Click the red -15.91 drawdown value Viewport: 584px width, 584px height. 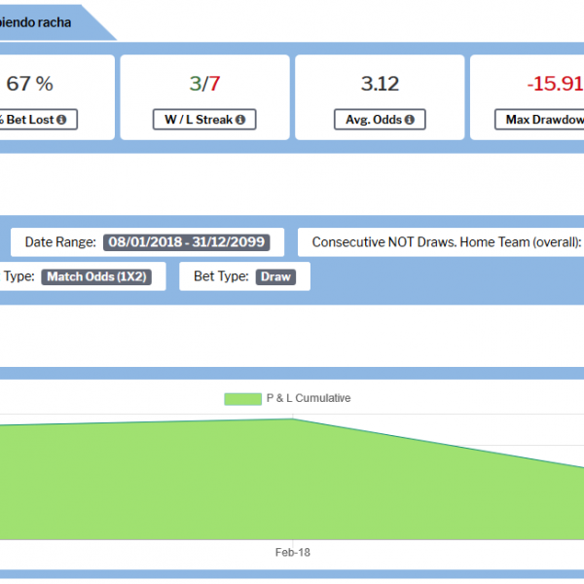(x=555, y=84)
